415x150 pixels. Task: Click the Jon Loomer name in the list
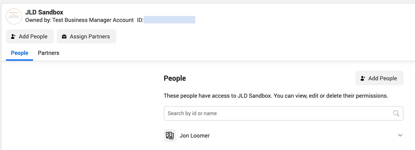(195, 136)
